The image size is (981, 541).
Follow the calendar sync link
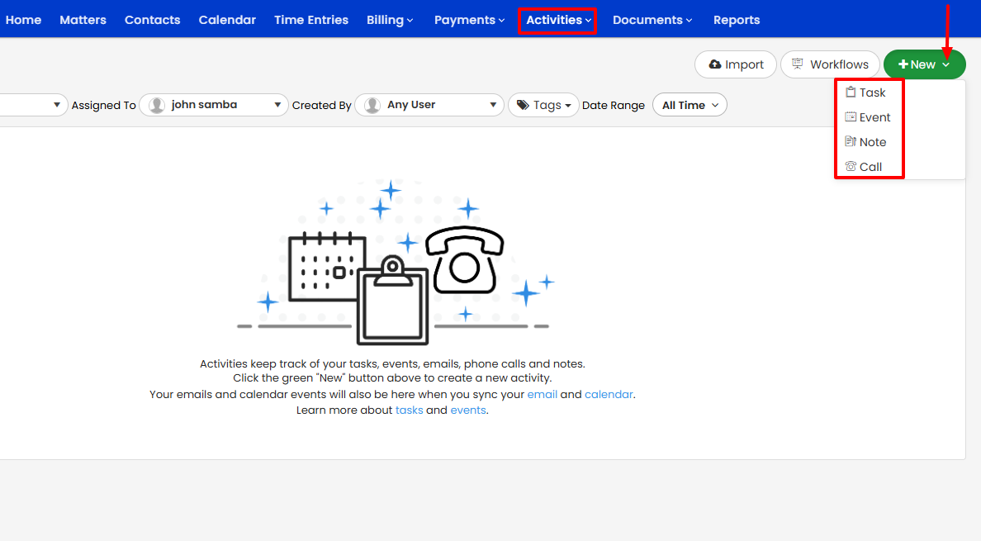tap(609, 394)
